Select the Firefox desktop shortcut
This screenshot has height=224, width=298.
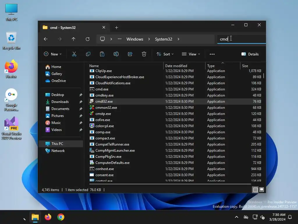click(11, 69)
